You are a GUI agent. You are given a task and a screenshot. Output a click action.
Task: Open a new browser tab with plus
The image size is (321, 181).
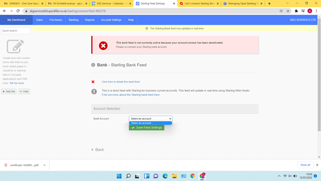coord(269,3)
